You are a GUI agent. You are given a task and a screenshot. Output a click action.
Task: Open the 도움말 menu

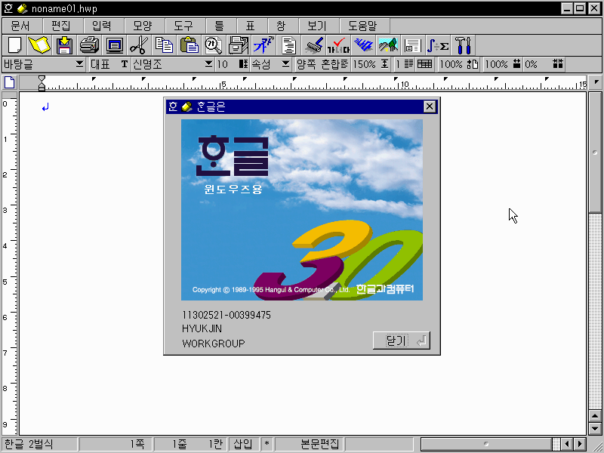[362, 26]
